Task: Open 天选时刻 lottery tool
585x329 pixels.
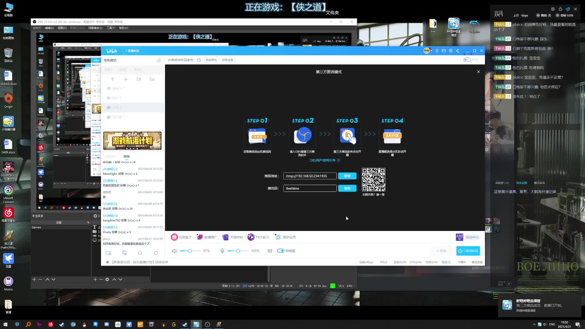Action: 232,237
